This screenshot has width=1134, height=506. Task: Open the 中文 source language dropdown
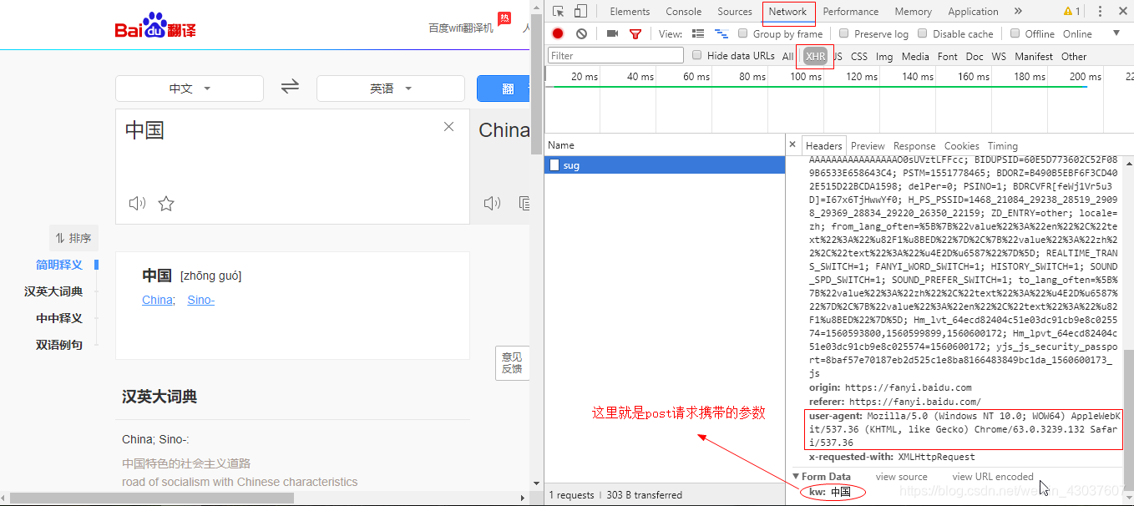point(190,89)
